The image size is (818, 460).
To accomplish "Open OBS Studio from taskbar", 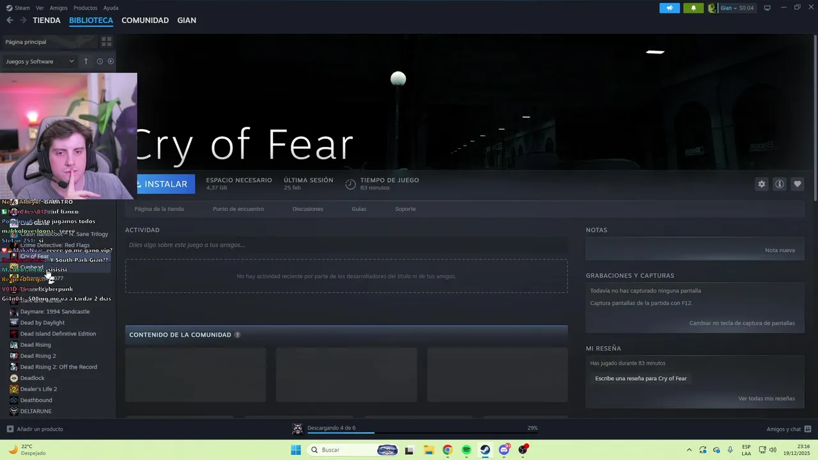I will 523,450.
